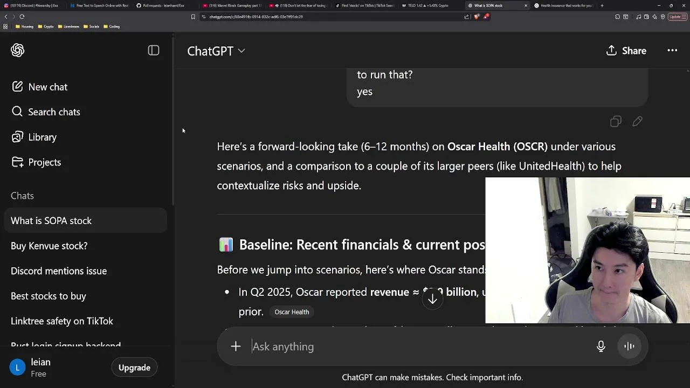Image resolution: width=690 pixels, height=388 pixels.
Task: Click the browser share page icon
Action: coord(466,17)
